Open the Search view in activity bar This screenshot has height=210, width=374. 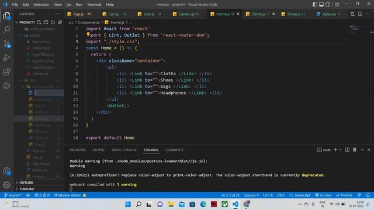coord(6,30)
